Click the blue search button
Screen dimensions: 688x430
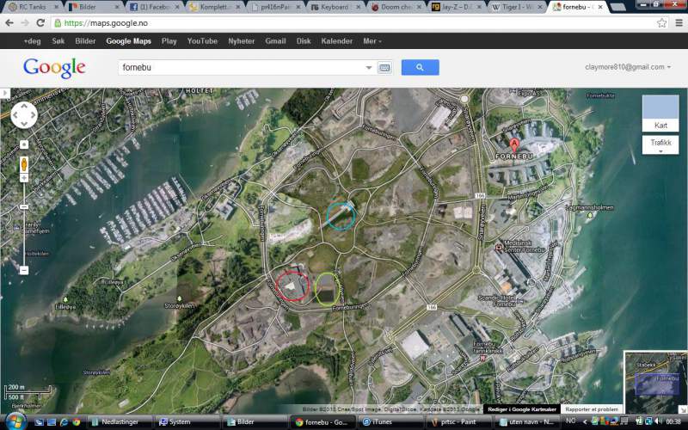(420, 67)
